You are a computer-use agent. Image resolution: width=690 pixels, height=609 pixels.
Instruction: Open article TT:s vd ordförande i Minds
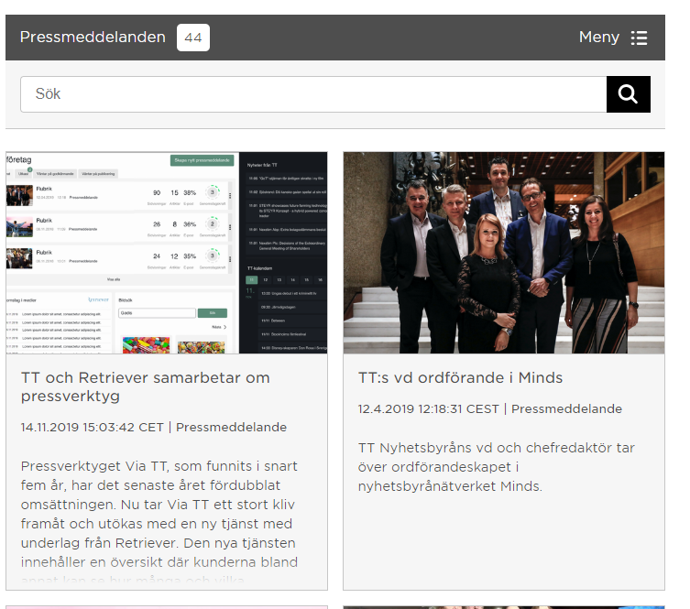(460, 377)
